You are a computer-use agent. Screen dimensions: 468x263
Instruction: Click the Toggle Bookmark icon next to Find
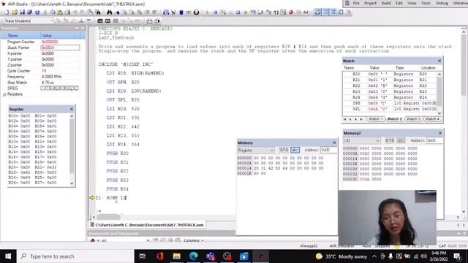point(118,12)
